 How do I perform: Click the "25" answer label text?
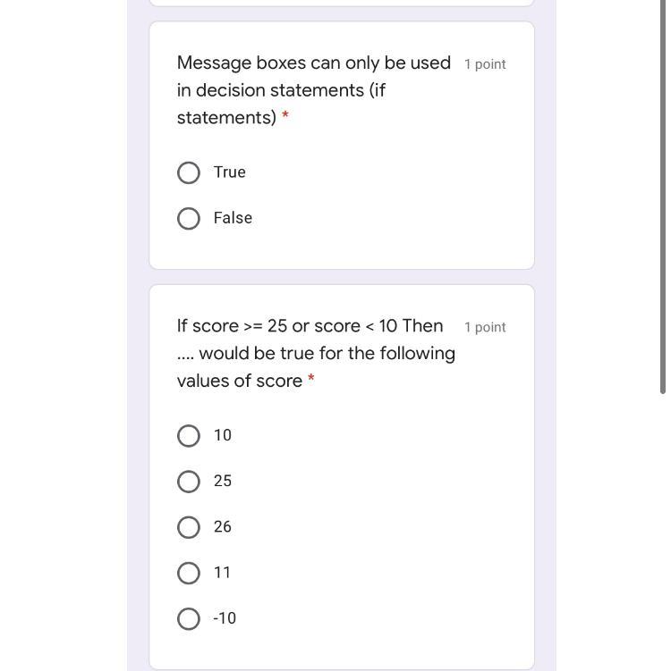point(223,482)
